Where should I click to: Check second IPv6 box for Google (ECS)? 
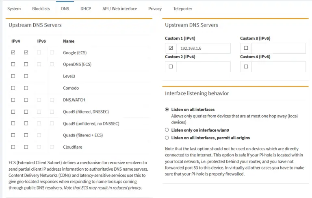point(52,53)
